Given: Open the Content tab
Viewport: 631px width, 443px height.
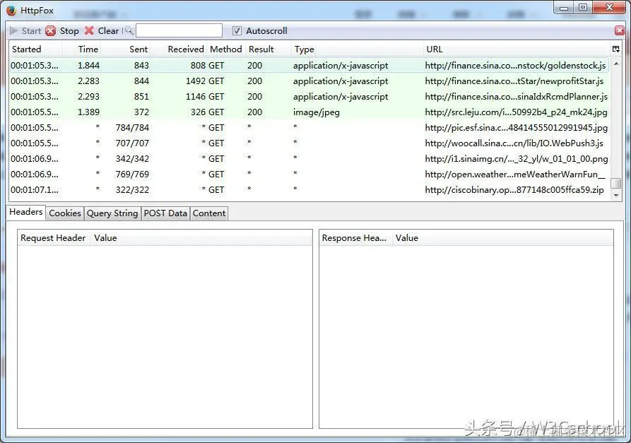Looking at the screenshot, I should 209,213.
